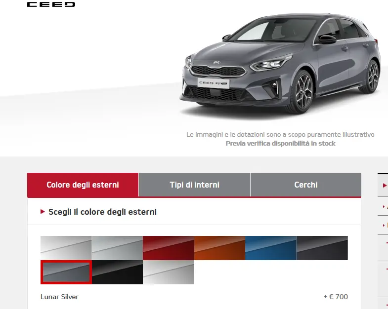Switch to the Tipi di interni tab
388x309 pixels.
[195, 185]
